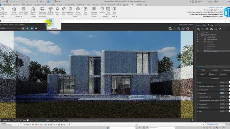Uncheck the All light checkbox

[198, 82]
